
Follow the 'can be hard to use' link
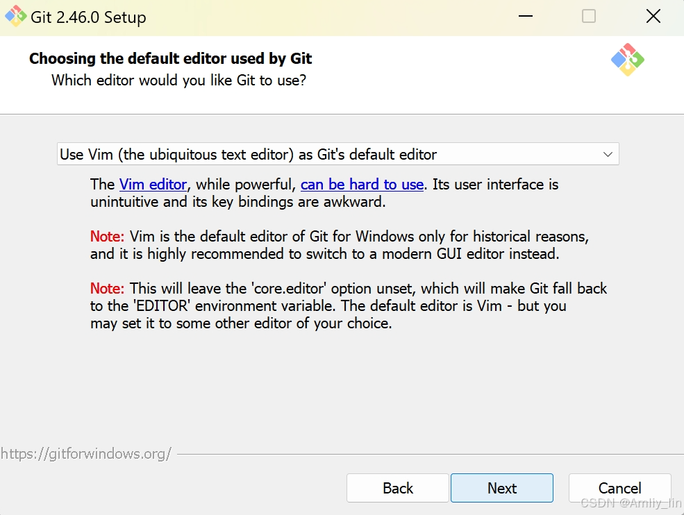362,185
